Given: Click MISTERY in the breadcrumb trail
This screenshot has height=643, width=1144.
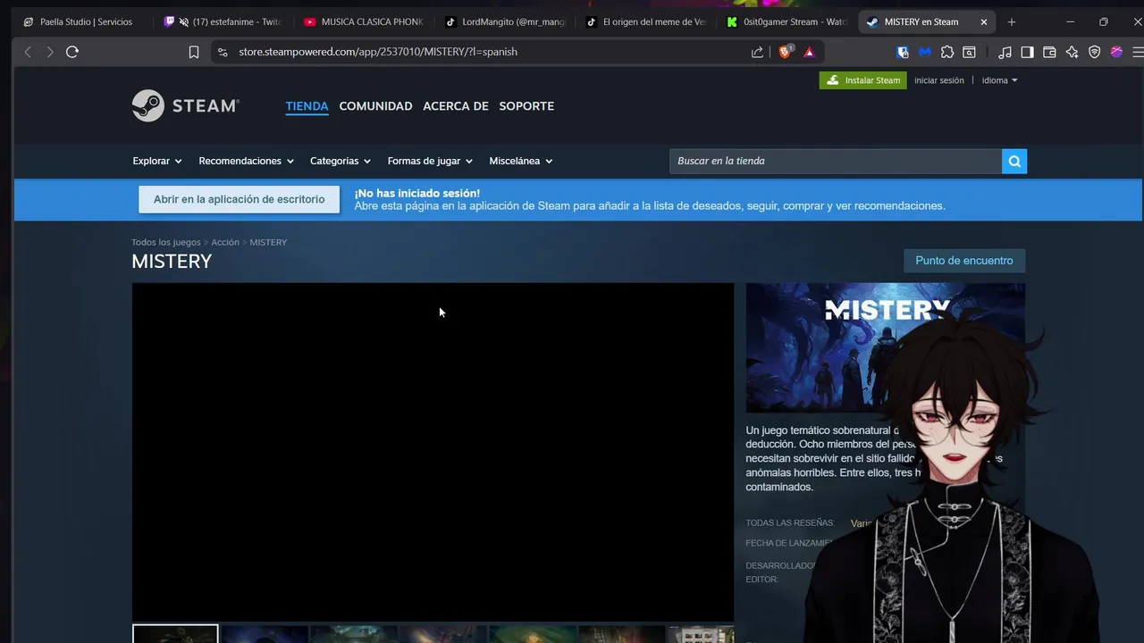Looking at the screenshot, I should click(268, 242).
